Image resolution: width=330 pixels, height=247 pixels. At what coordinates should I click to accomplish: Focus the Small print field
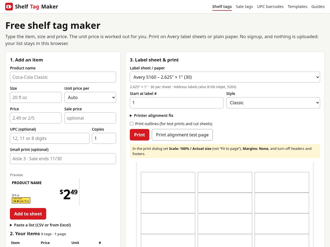coord(63,159)
